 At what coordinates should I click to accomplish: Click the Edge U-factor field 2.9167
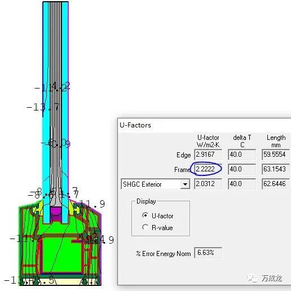tap(208, 155)
